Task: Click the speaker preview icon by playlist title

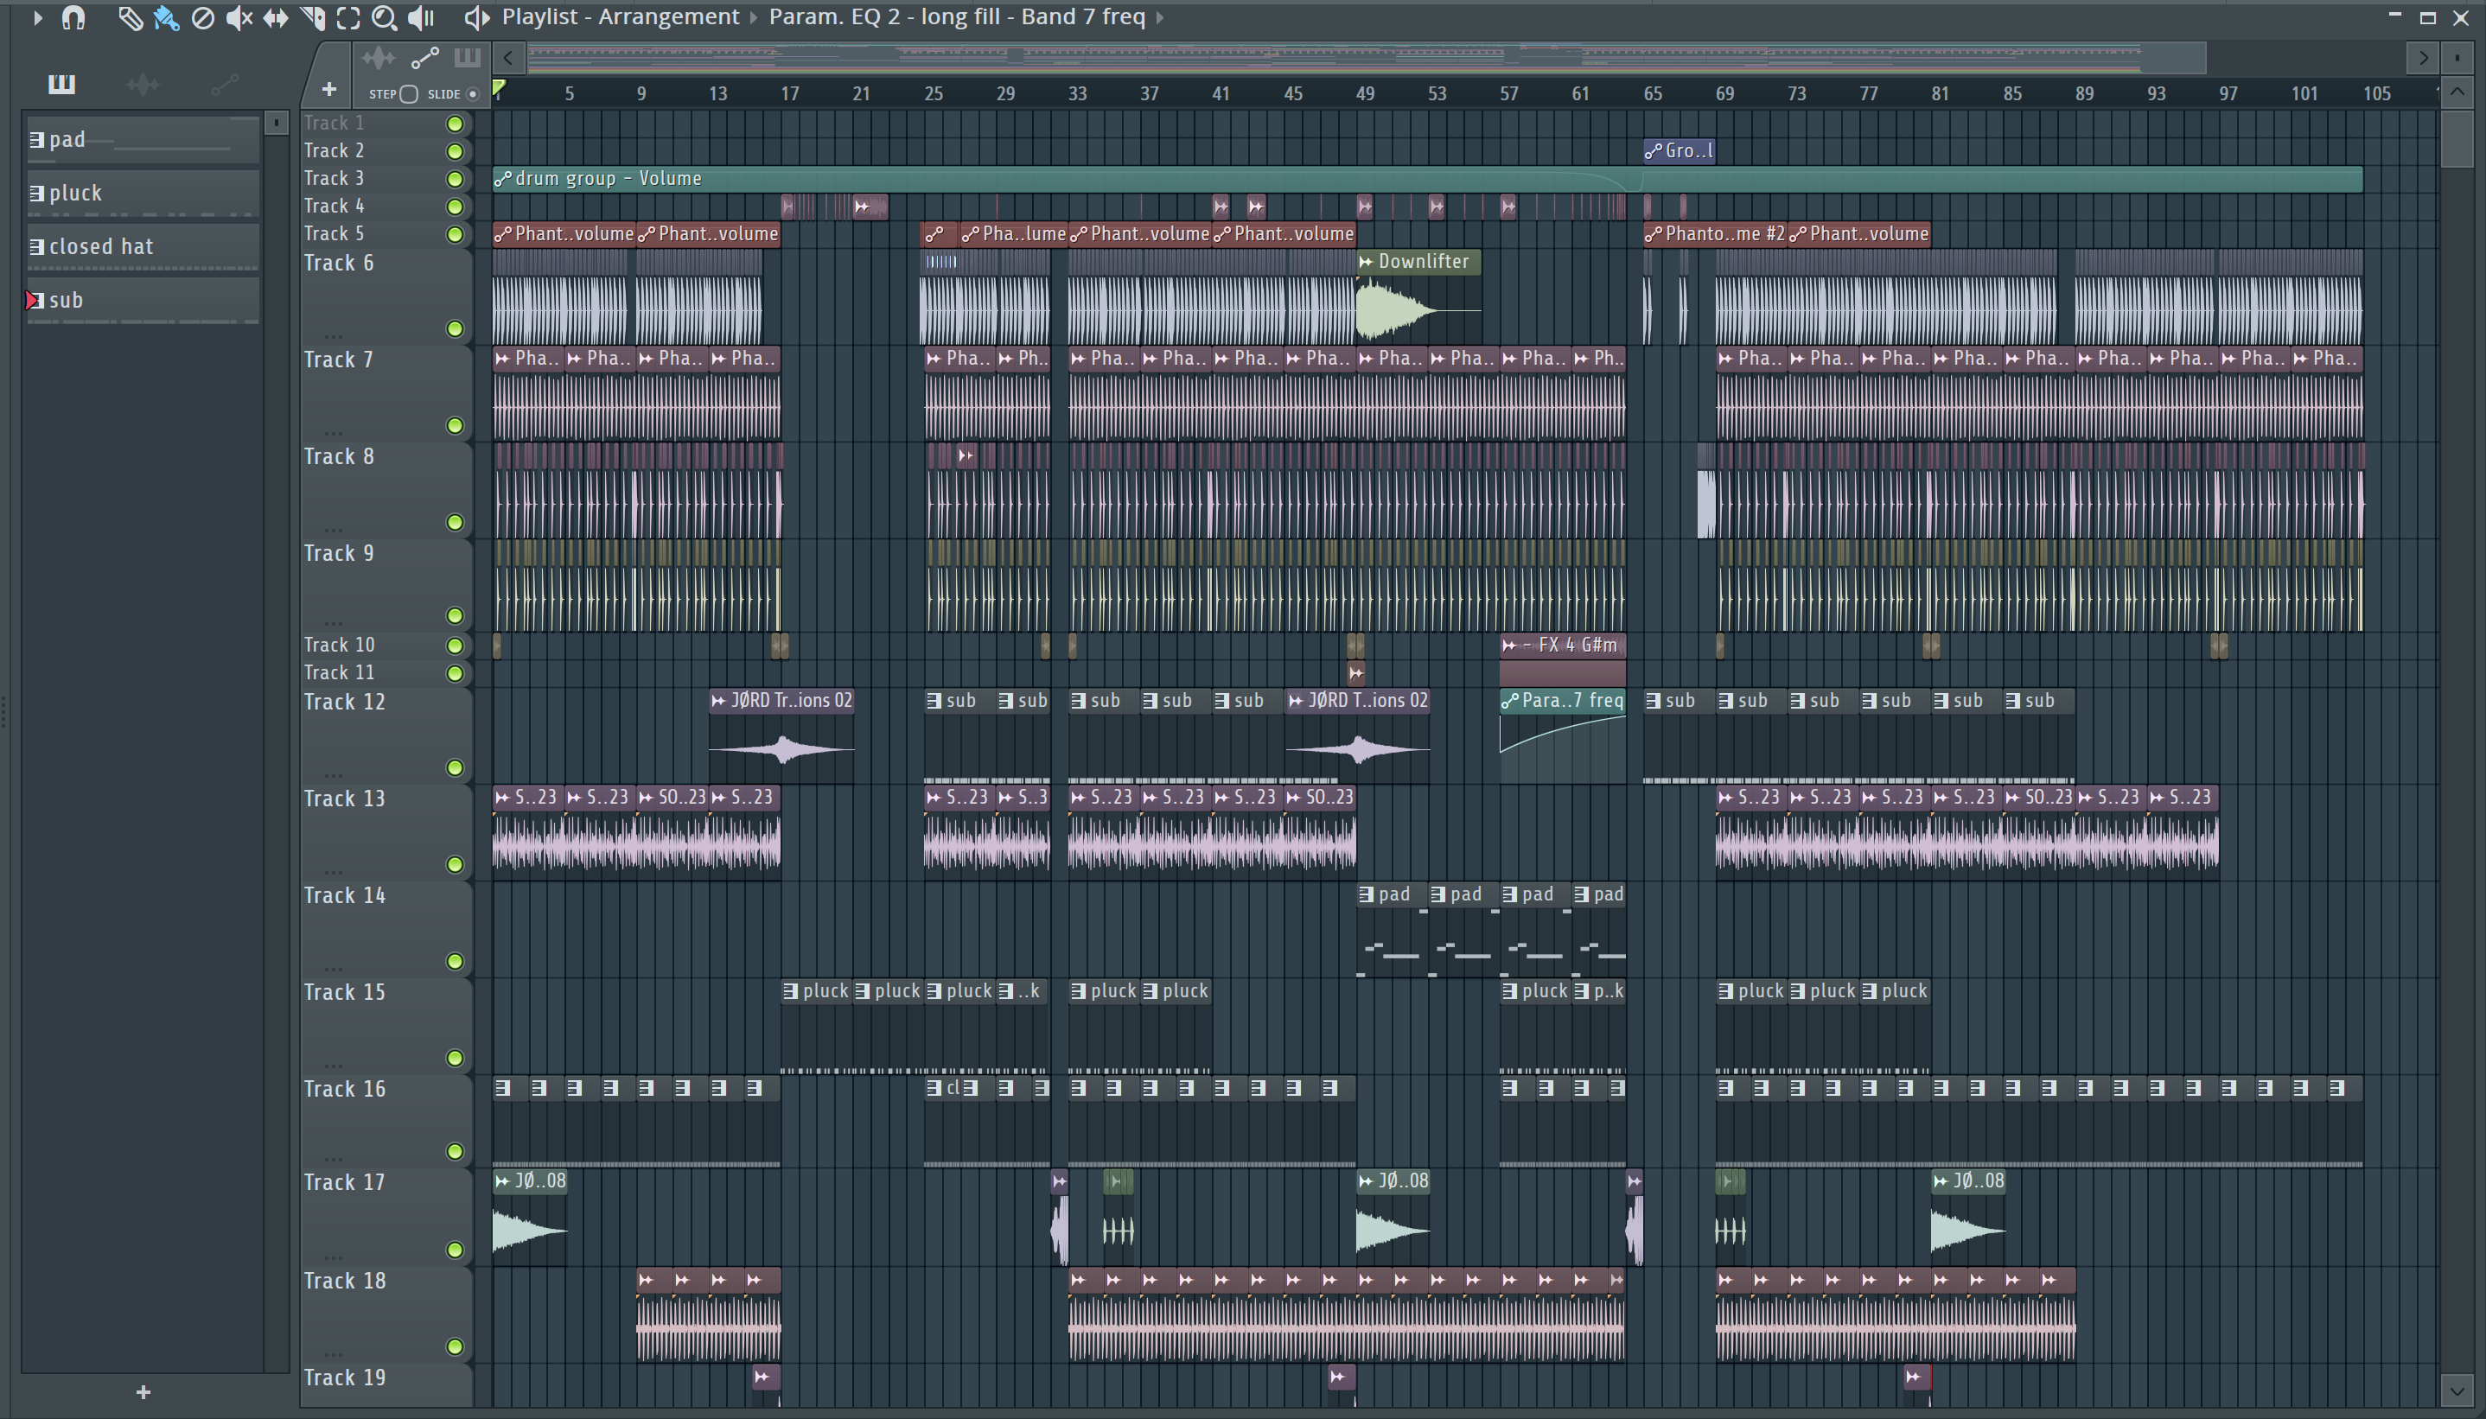Action: pos(475,16)
